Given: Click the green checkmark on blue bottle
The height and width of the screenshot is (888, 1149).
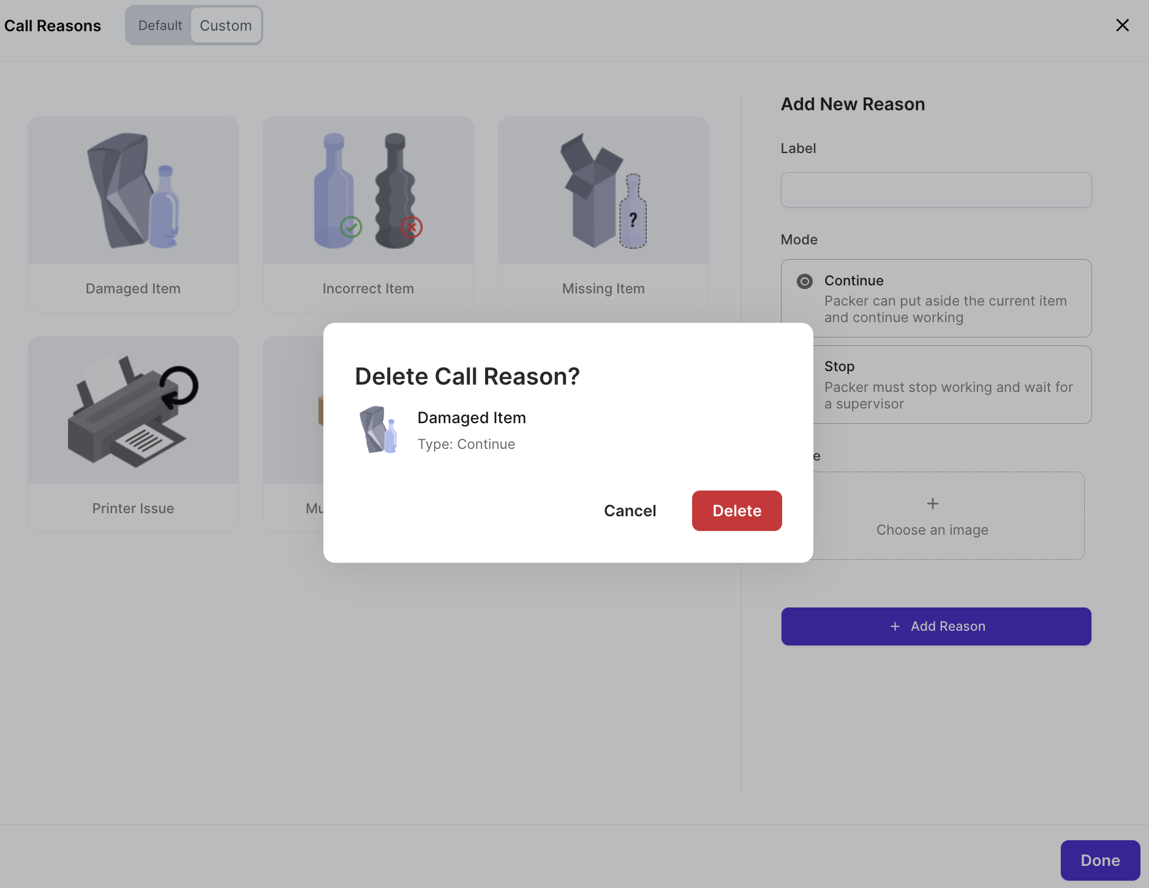Looking at the screenshot, I should (351, 227).
